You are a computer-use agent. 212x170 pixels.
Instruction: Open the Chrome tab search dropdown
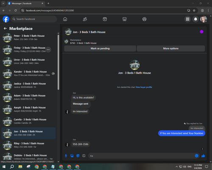[x=3, y=3]
